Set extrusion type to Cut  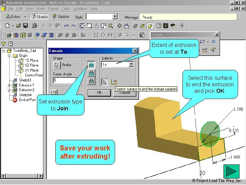91,73
